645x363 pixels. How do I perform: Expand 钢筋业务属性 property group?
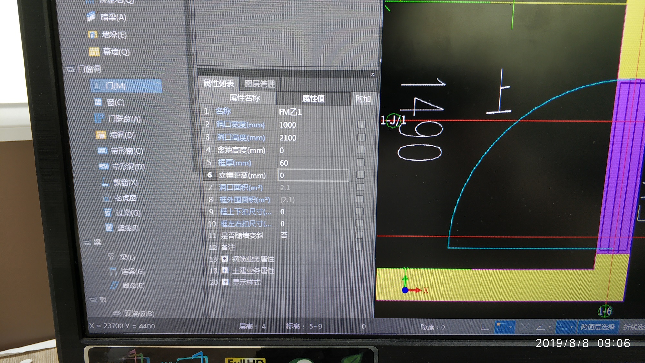(x=225, y=259)
